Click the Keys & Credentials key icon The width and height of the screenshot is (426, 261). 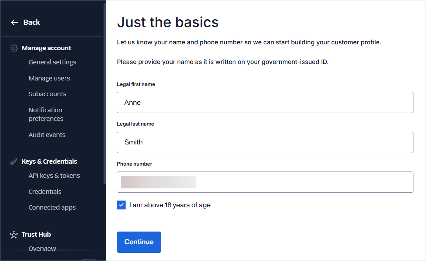pyautogui.click(x=14, y=162)
